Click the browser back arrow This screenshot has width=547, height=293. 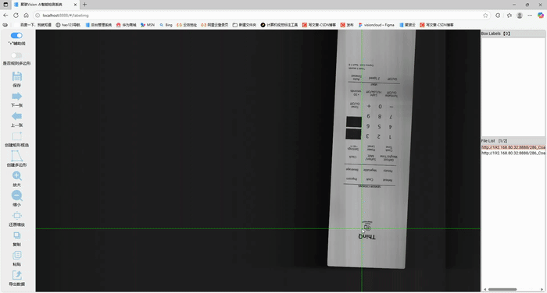coord(5,16)
